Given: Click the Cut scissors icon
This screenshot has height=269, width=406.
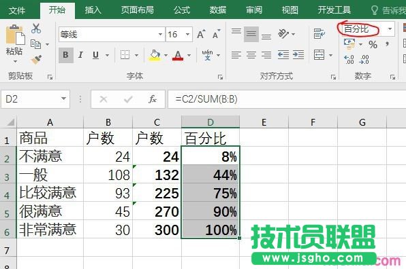Looking at the screenshot, I should click(36, 29).
